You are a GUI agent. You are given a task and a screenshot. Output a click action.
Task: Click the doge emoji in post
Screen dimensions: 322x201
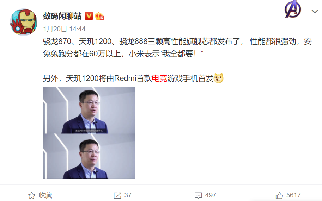(x=219, y=78)
